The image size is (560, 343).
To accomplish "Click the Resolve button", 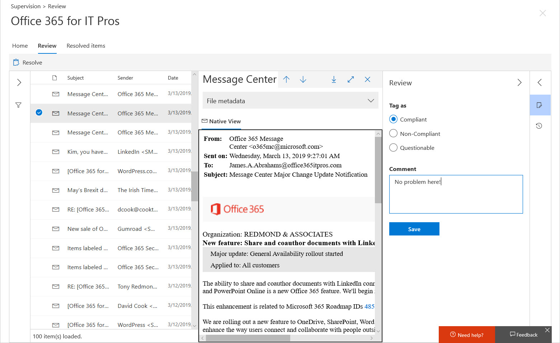I will [x=28, y=62].
